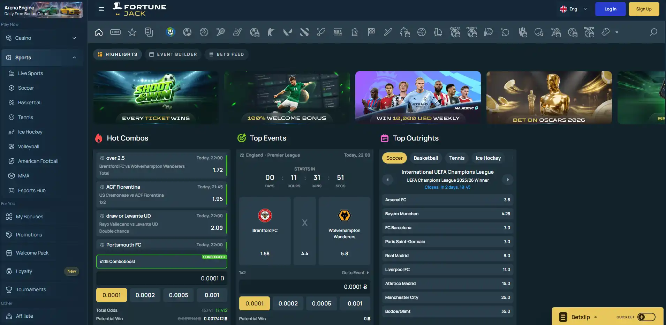Screen dimensions: 666x325
Task: Click the Sign Up button
Action: pyautogui.click(x=644, y=9)
